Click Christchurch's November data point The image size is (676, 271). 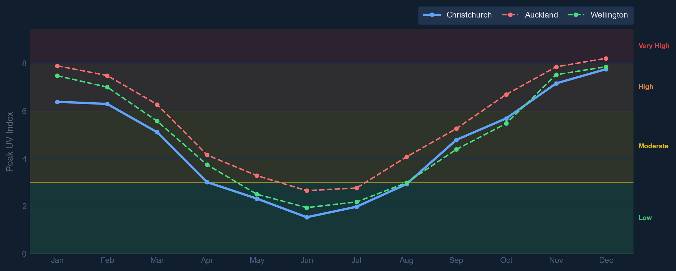coord(556,83)
